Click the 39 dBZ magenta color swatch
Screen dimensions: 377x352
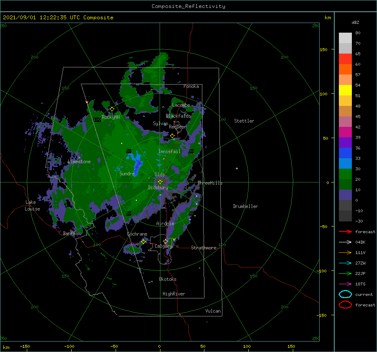[x=345, y=132]
